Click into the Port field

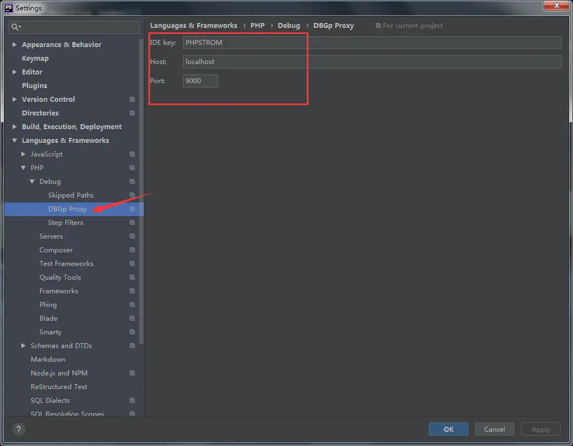(200, 81)
